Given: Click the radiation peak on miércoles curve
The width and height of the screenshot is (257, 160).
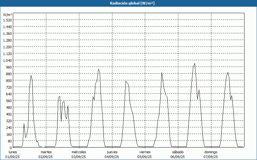Looking at the screenshot, I should [x=99, y=69].
